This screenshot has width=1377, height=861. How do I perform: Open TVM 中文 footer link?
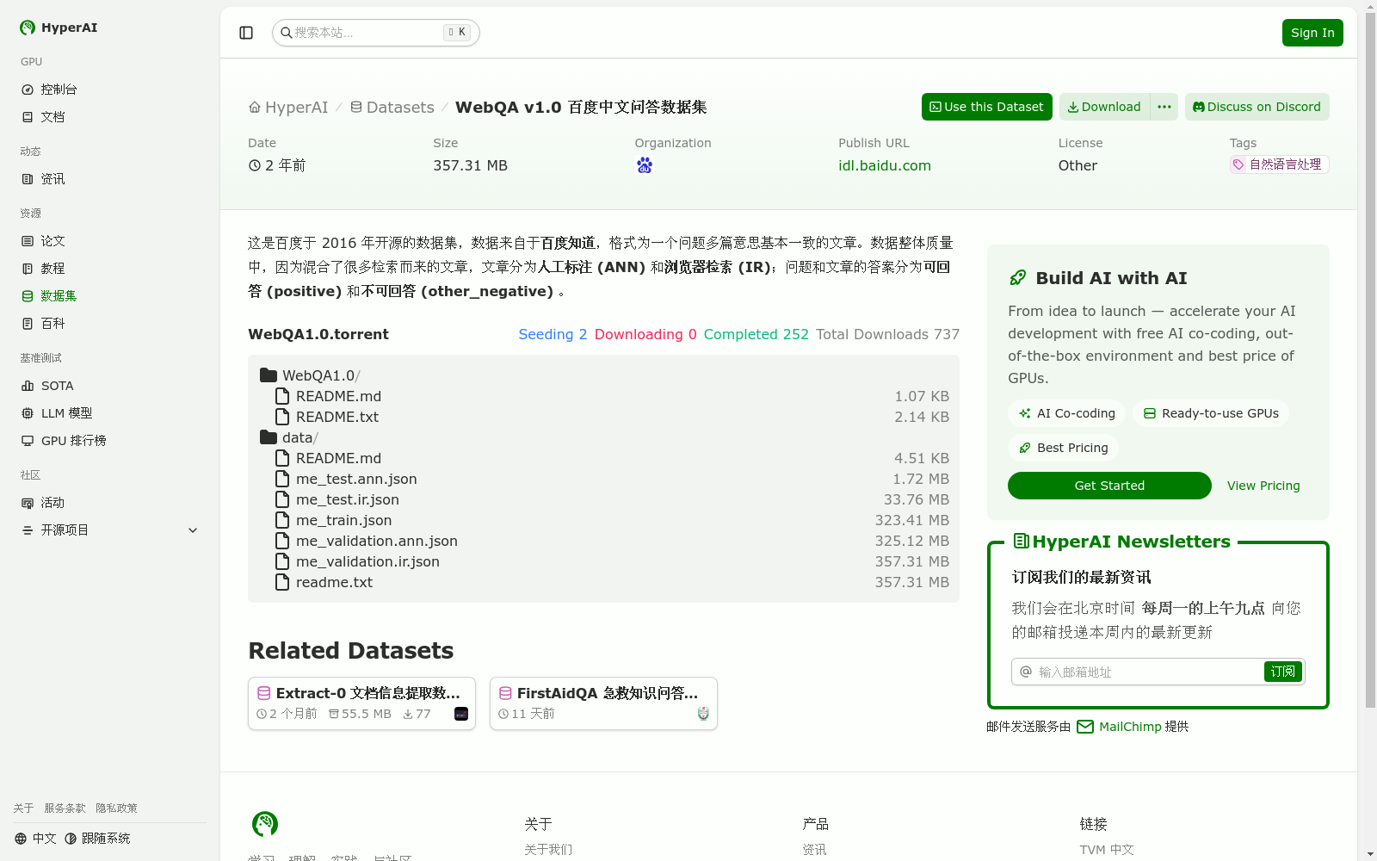(1107, 850)
